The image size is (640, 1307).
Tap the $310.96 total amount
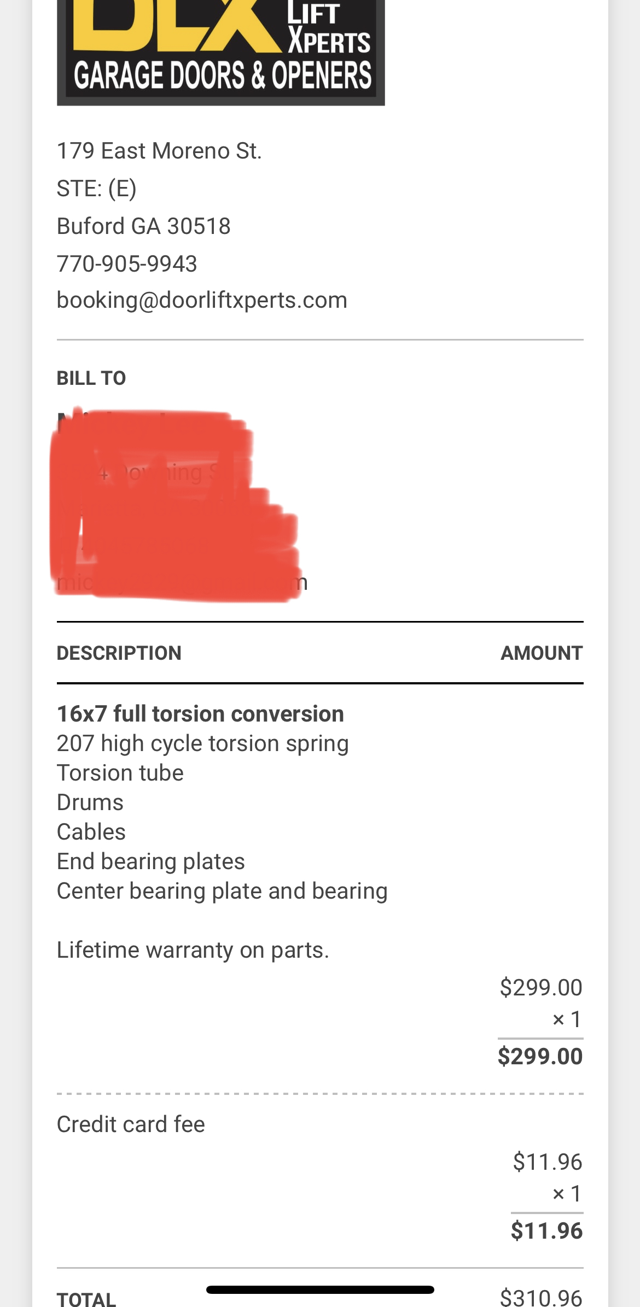pyautogui.click(x=541, y=1298)
